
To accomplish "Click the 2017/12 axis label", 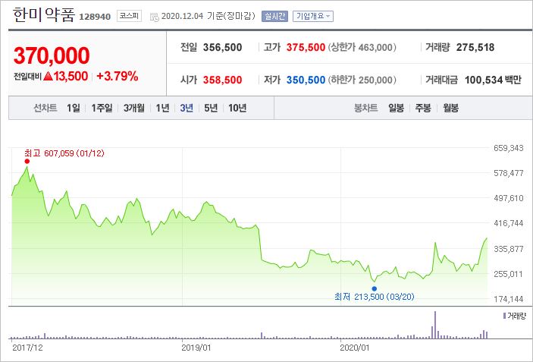I will point(27,348).
